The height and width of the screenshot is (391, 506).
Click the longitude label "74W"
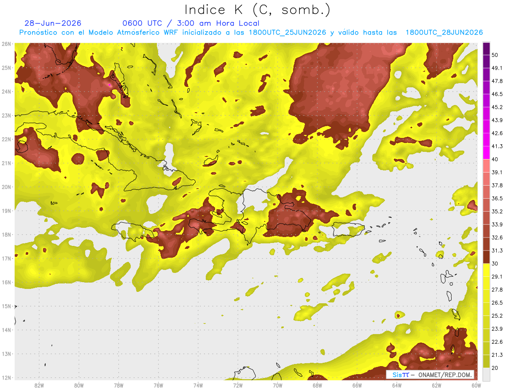pyautogui.click(x=198, y=386)
